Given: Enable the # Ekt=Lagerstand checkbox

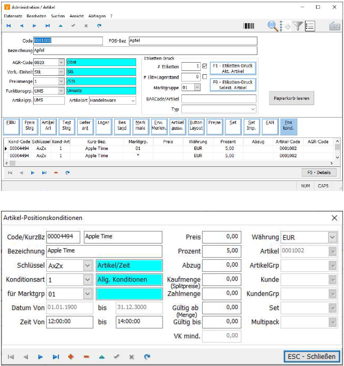Looking at the screenshot, I should point(205,77).
